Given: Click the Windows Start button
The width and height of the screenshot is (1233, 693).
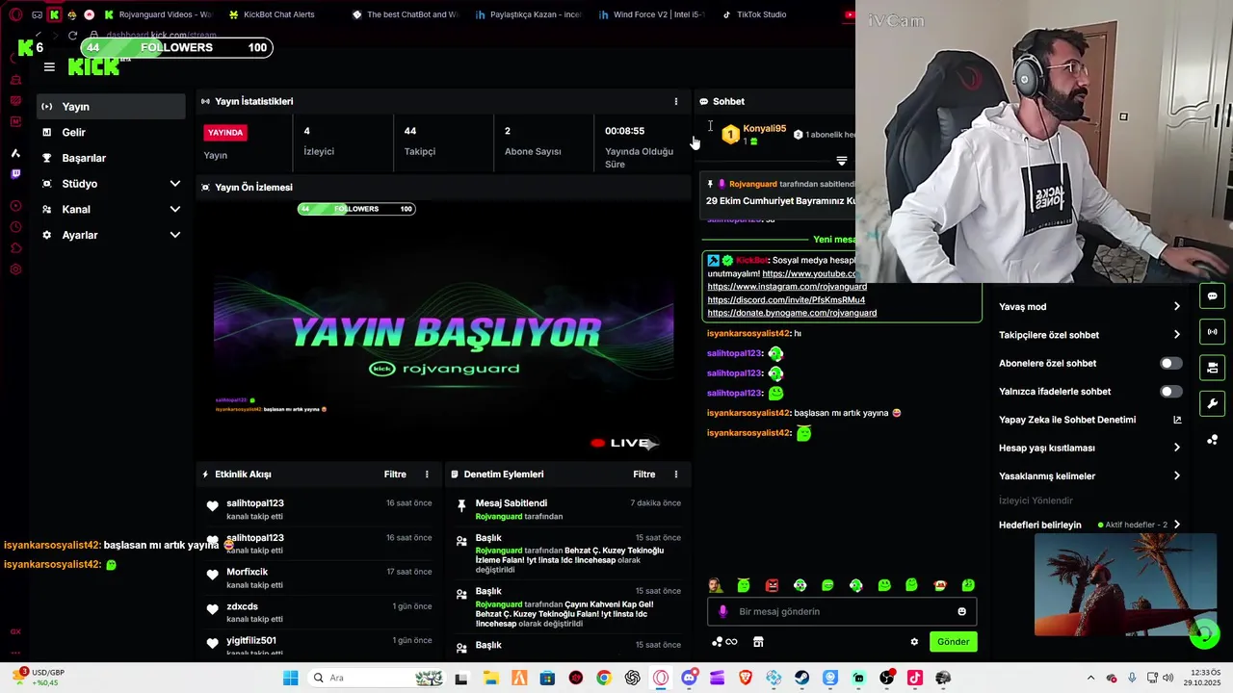Looking at the screenshot, I should pyautogui.click(x=290, y=678).
